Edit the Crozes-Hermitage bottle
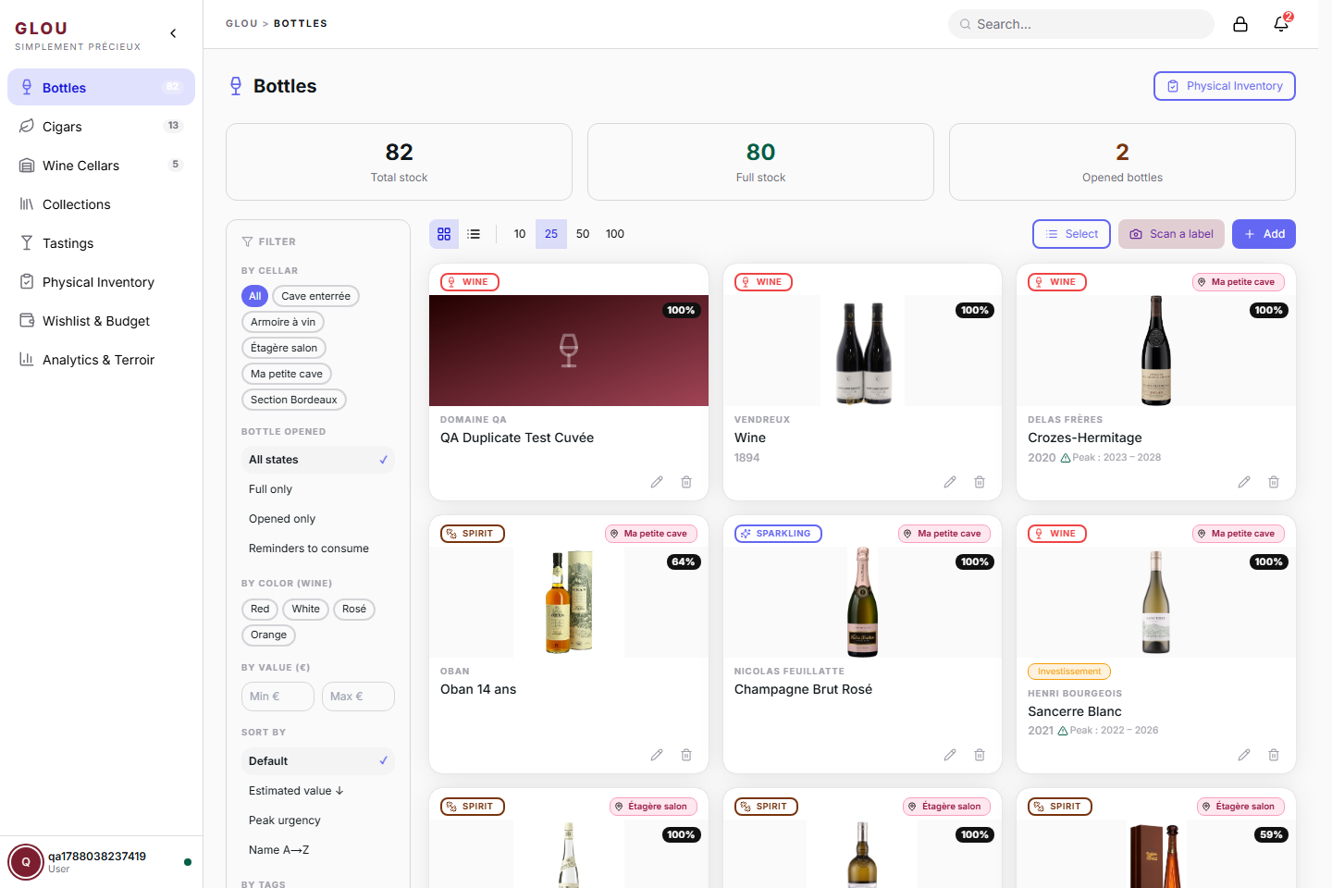This screenshot has height=888, width=1332. [x=1244, y=482]
